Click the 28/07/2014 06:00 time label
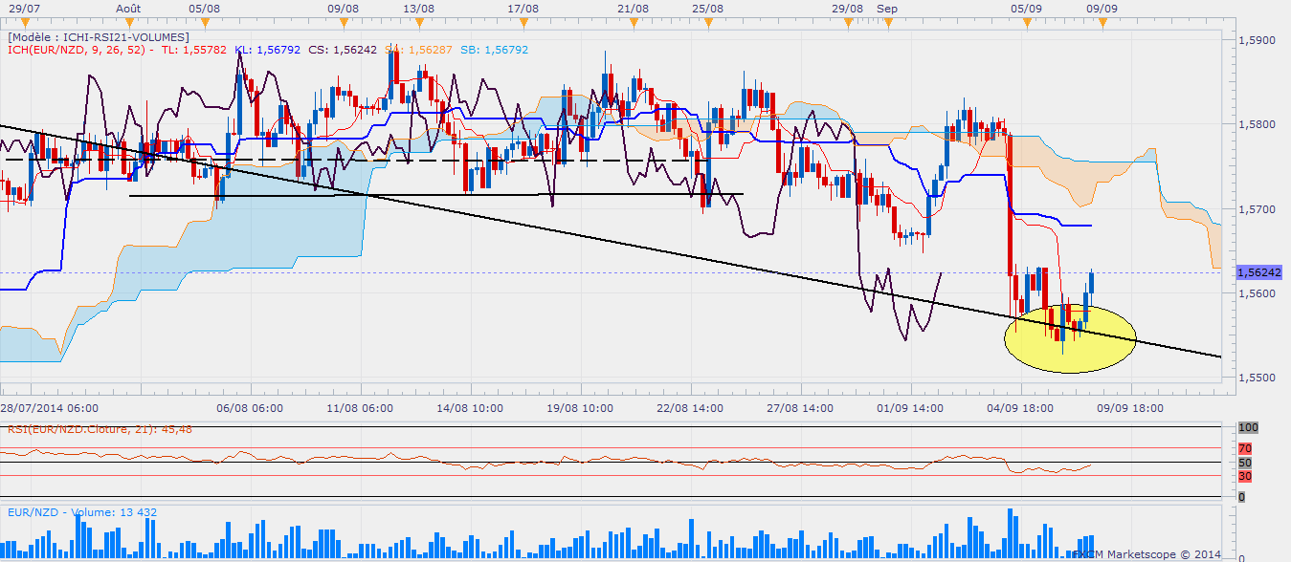Viewport: 1291px width, 562px height. pyautogui.click(x=49, y=407)
